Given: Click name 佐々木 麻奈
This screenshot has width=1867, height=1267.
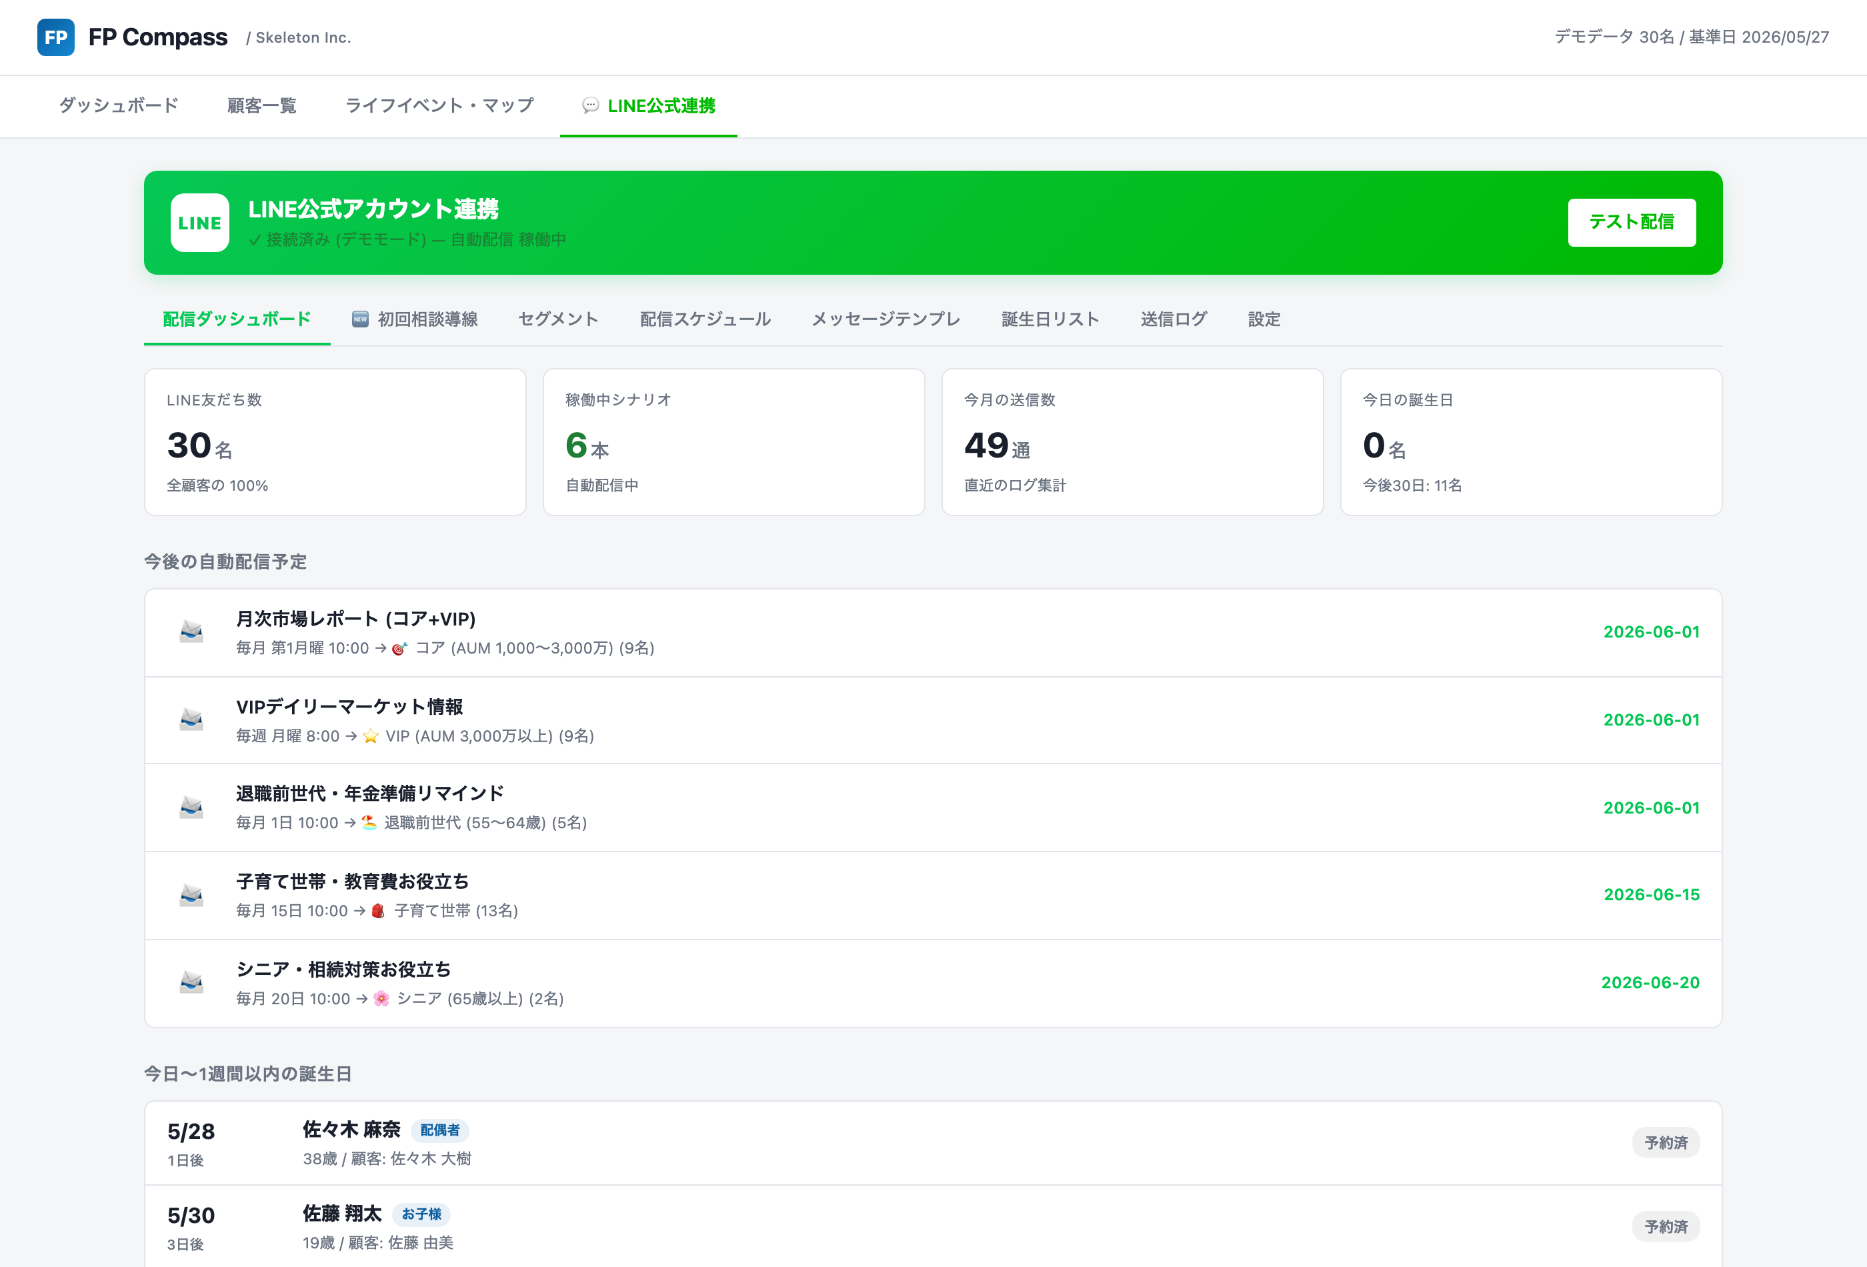Looking at the screenshot, I should coord(352,1130).
